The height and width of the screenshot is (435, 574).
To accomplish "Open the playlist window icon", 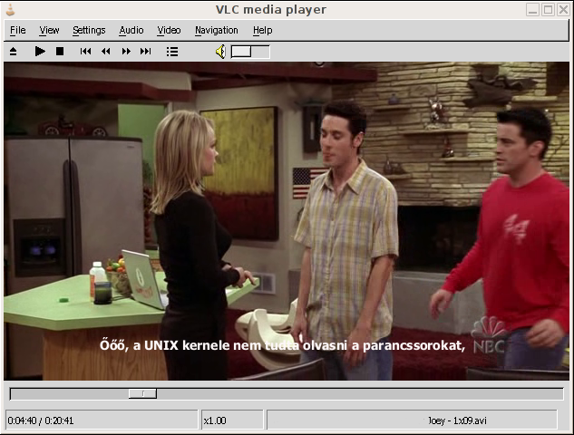I will [172, 52].
